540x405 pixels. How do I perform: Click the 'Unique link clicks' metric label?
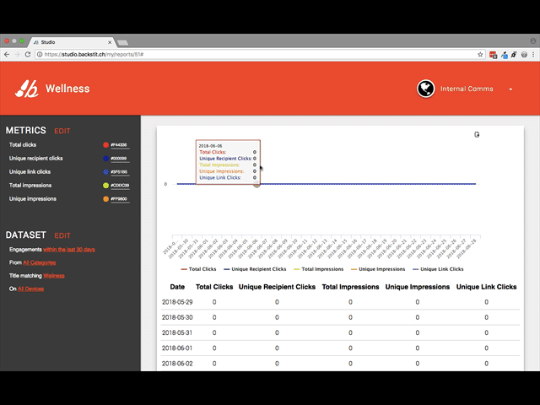point(30,172)
